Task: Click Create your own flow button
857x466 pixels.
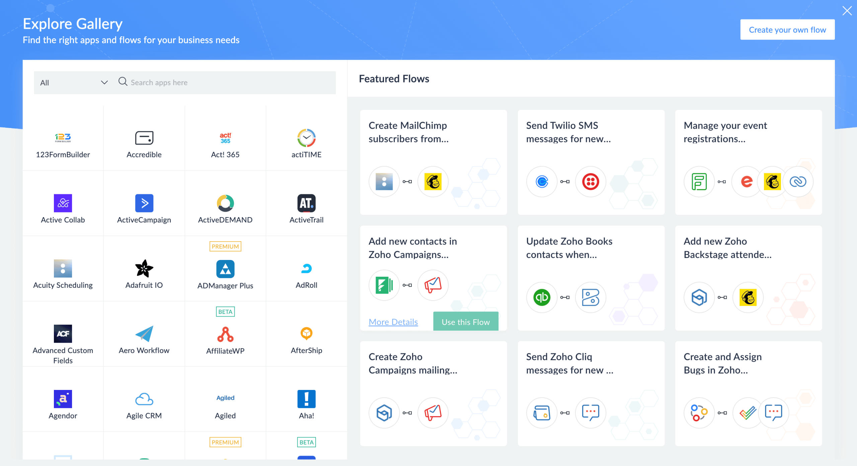Action: click(787, 30)
